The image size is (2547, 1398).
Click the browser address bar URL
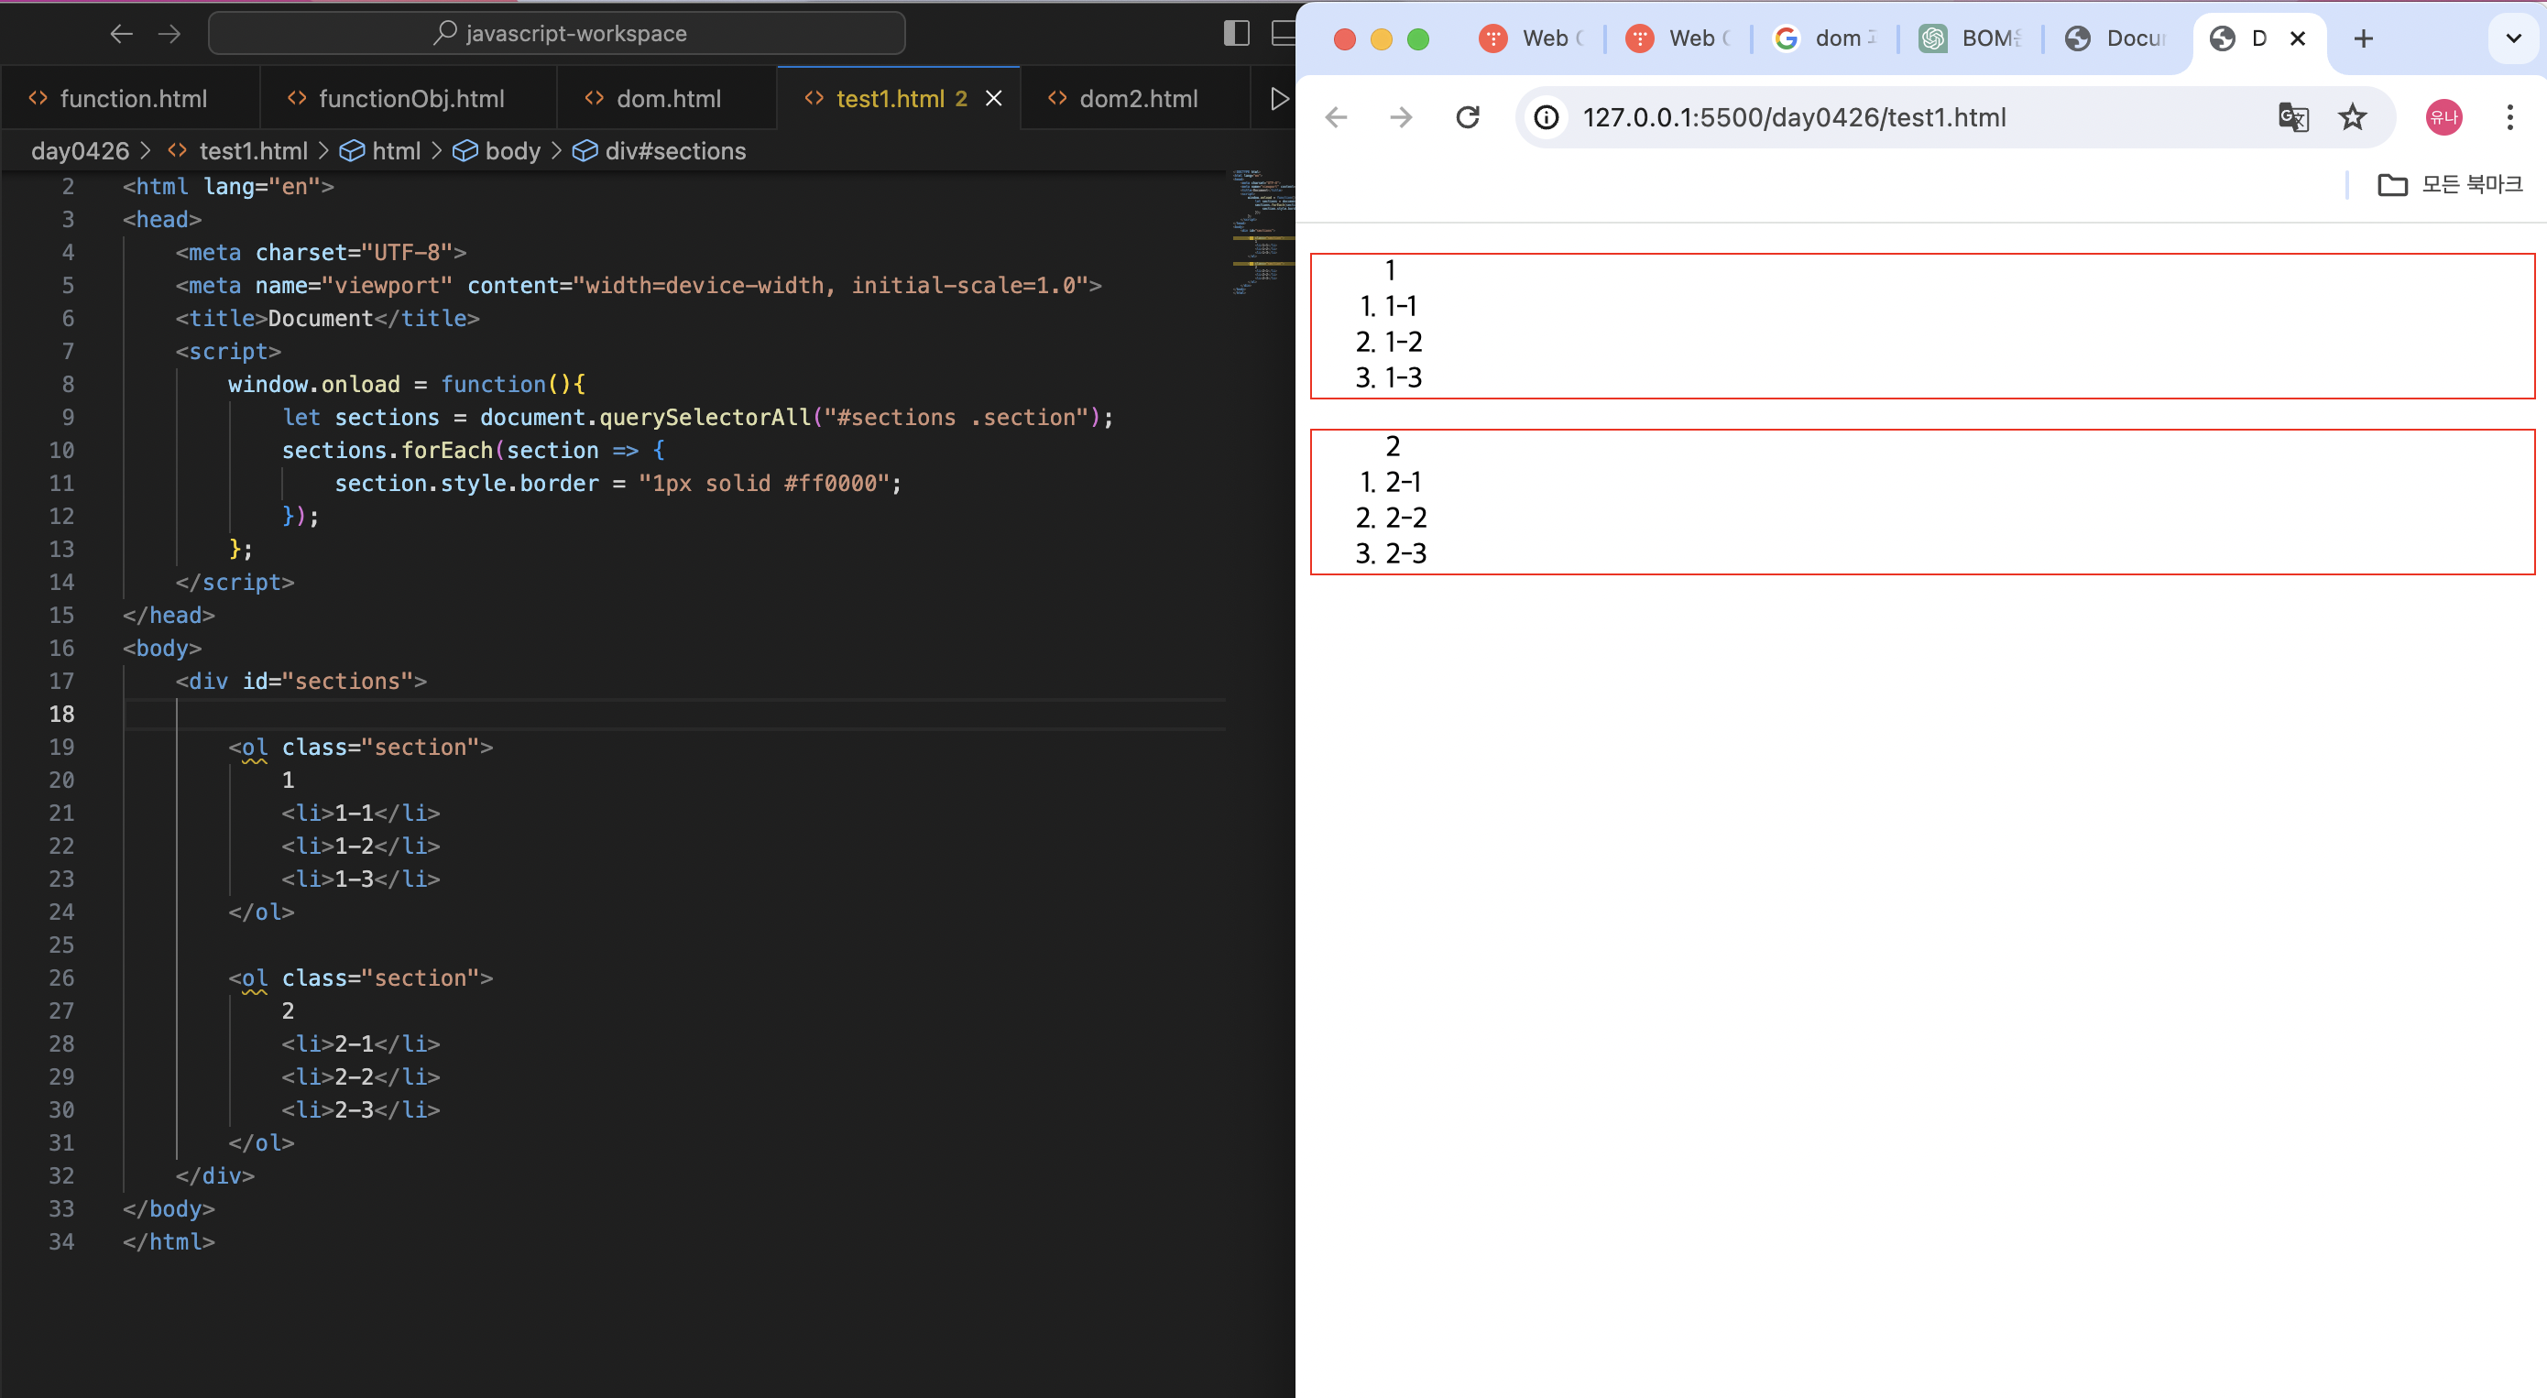1794,117
